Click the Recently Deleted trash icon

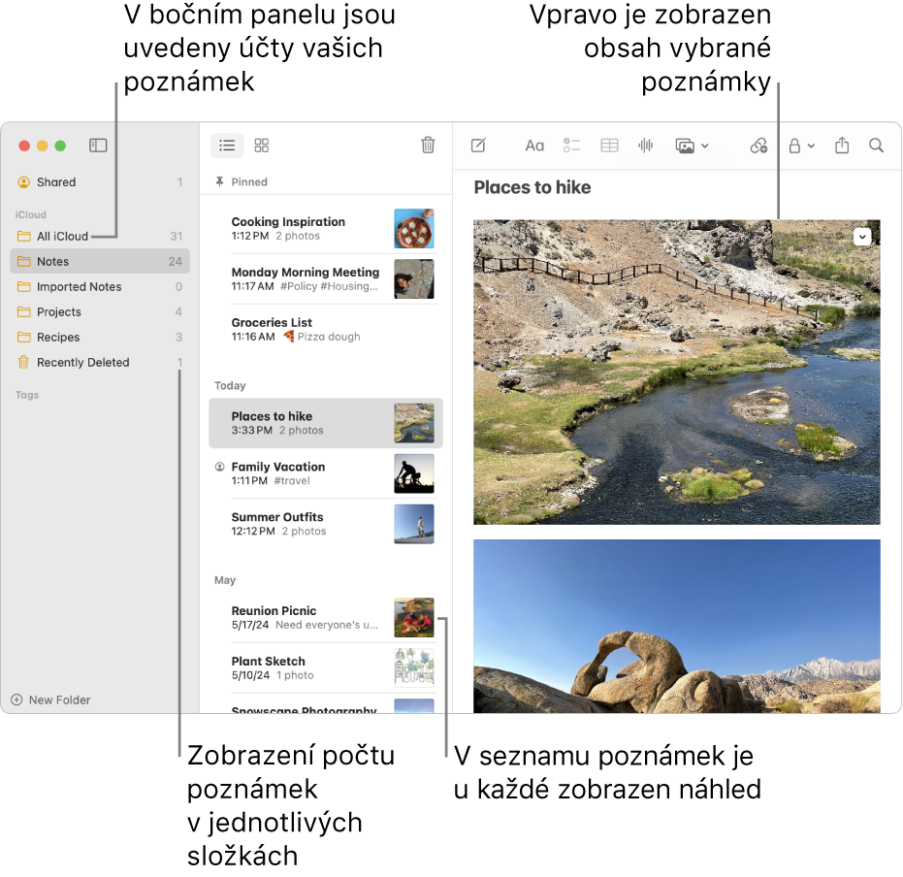point(23,362)
